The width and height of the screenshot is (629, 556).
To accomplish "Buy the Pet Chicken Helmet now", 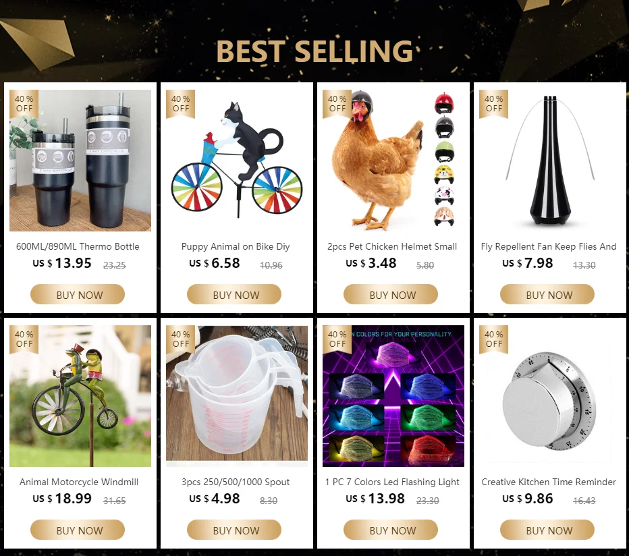I will click(390, 294).
